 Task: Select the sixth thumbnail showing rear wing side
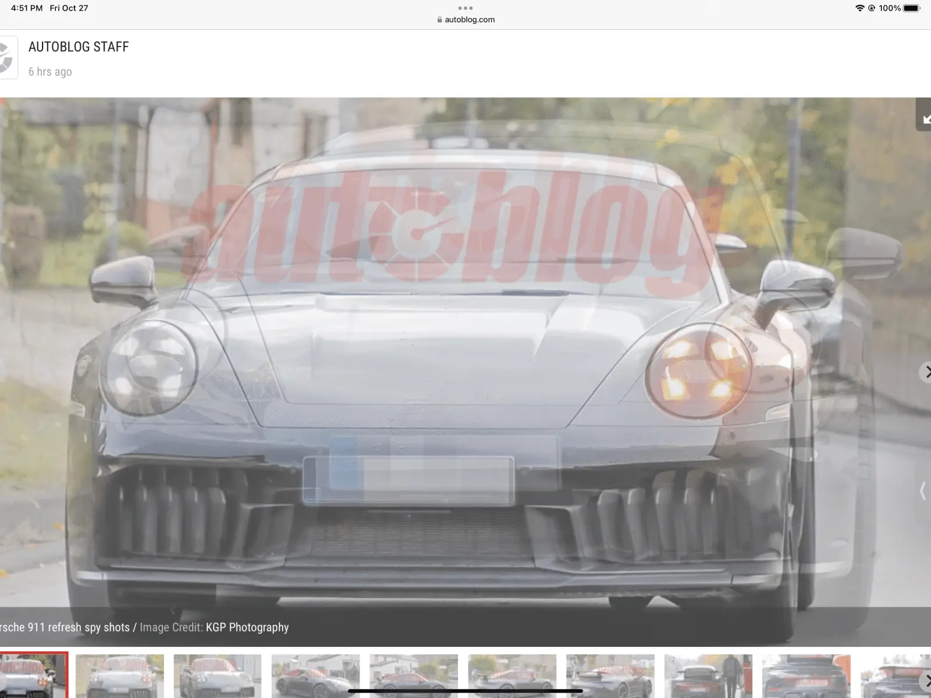coord(512,676)
